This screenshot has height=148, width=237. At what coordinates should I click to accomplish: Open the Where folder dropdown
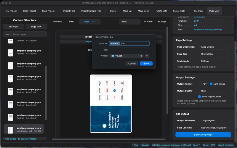(x=126, y=56)
